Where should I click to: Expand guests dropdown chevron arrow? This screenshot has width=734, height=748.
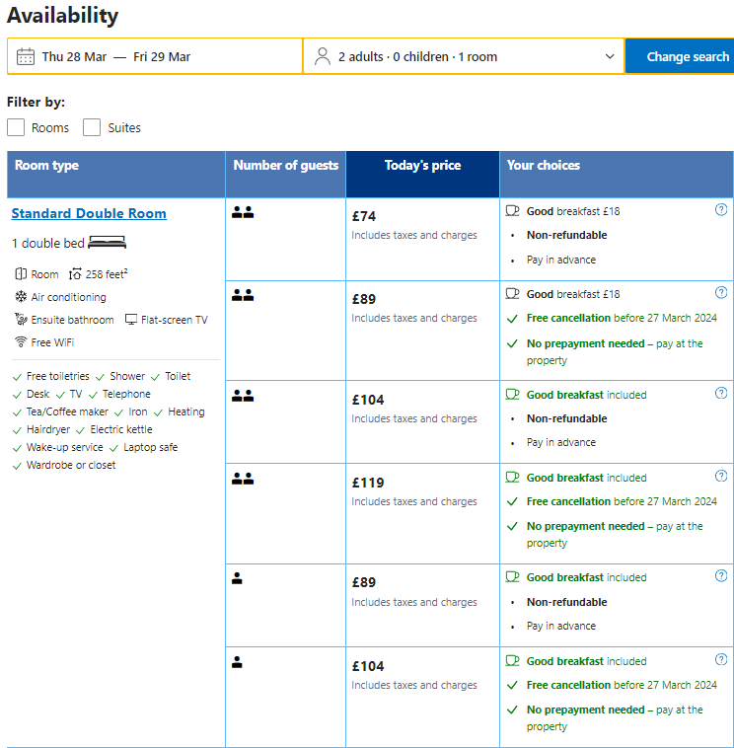click(x=610, y=56)
